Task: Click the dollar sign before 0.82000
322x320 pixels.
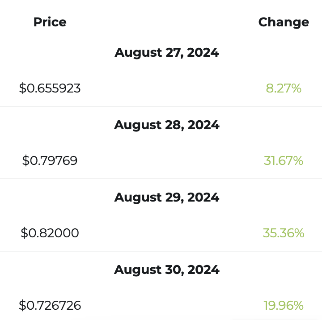Action: (x=24, y=233)
